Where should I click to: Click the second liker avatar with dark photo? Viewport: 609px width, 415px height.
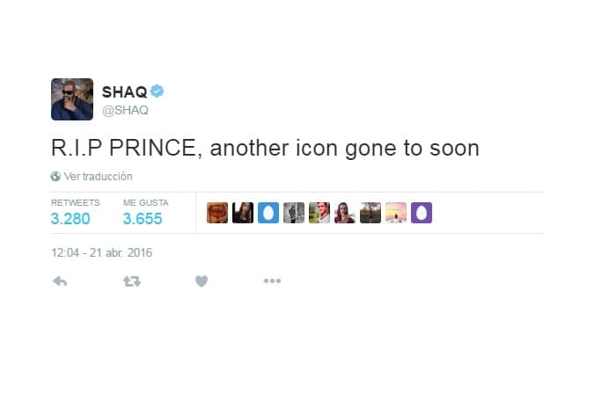click(x=243, y=213)
